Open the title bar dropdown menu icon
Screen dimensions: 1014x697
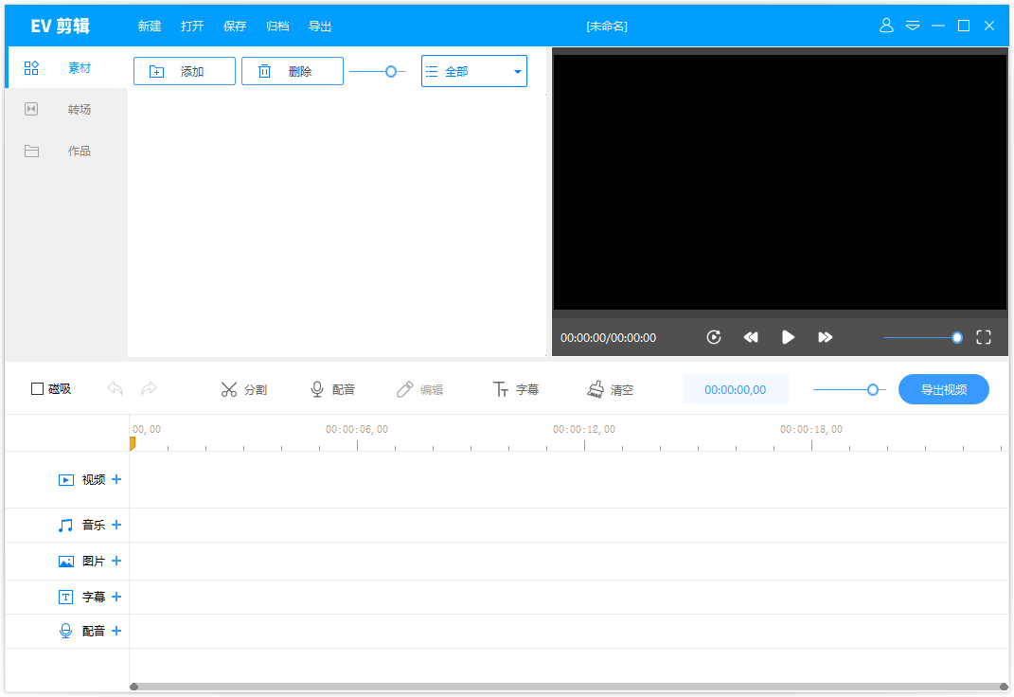coord(913,26)
